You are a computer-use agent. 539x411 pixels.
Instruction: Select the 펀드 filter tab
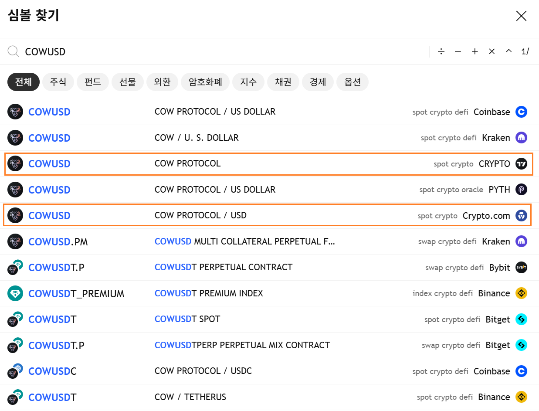pos(93,82)
